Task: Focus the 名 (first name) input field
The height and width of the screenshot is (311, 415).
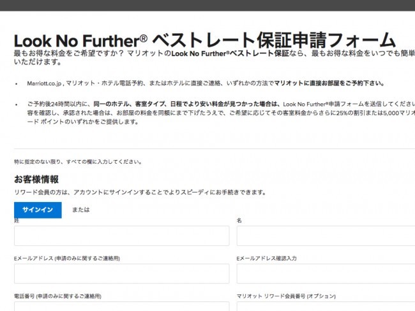Action: (326, 236)
